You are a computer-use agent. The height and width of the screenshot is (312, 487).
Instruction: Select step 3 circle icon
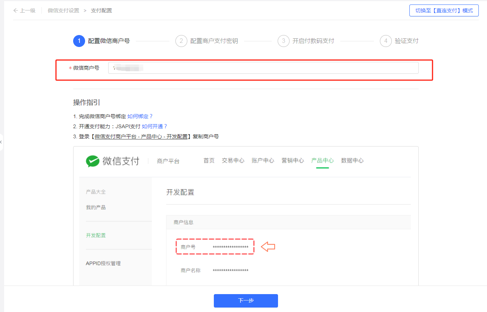pyautogui.click(x=284, y=41)
